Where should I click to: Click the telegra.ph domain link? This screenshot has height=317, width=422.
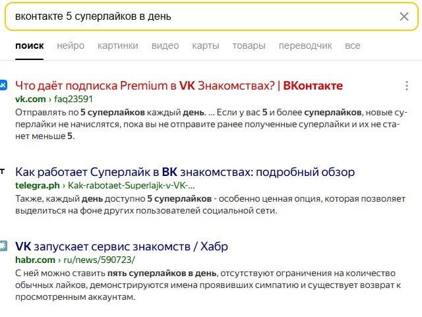click(38, 185)
